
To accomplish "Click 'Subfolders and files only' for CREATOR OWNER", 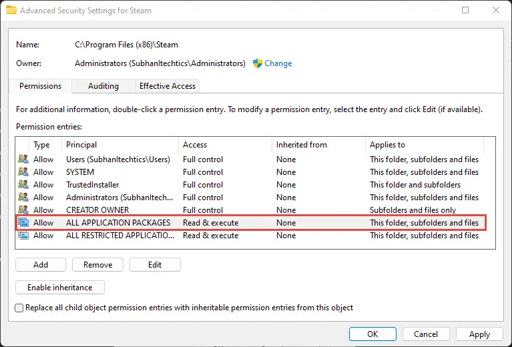I will click(413, 210).
